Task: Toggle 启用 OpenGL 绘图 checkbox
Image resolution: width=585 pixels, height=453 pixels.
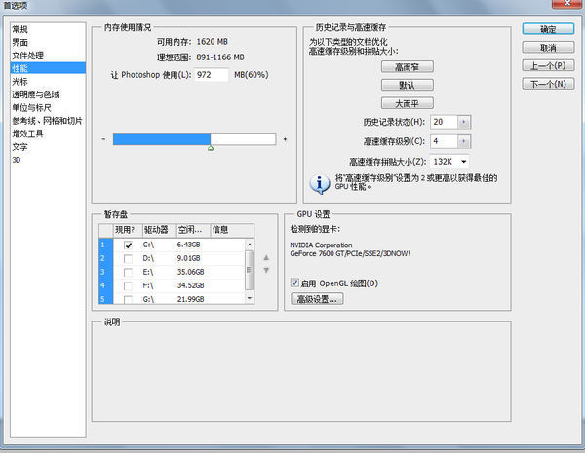Action: (x=294, y=283)
